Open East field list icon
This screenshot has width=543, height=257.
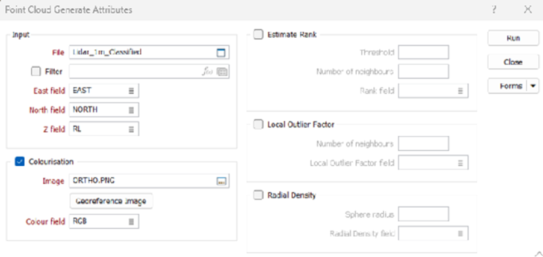pos(131,90)
